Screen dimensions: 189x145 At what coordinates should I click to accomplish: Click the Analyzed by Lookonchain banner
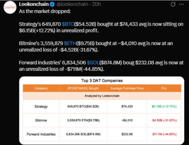pyautogui.click(x=102, y=96)
